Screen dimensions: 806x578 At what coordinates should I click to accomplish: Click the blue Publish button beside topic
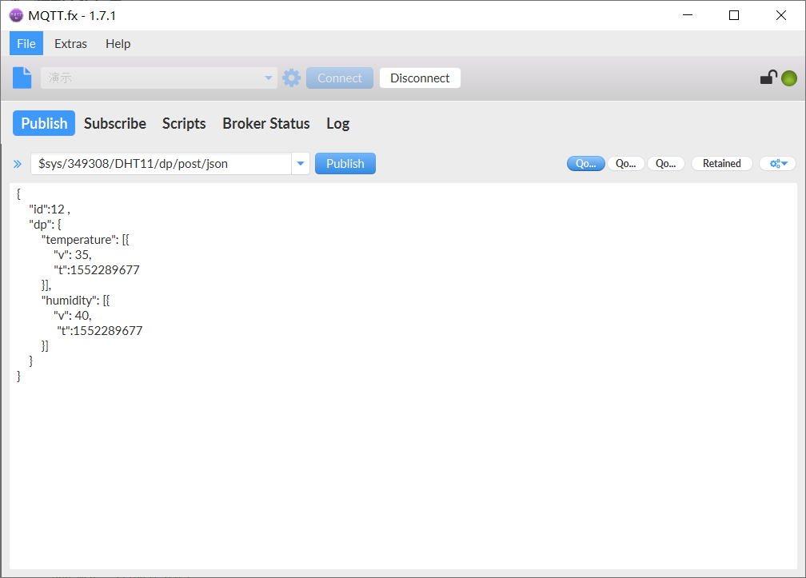tap(345, 164)
